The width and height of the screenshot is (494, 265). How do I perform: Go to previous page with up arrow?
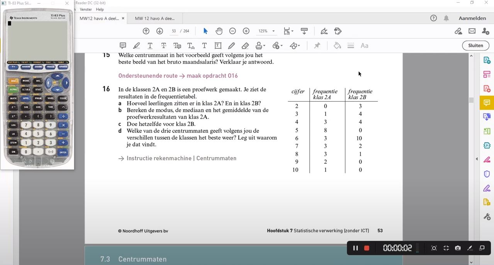[146, 31]
